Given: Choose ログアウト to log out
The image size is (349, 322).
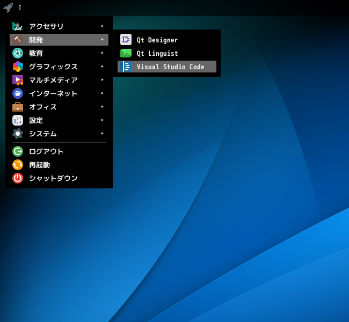Looking at the screenshot, I should pyautogui.click(x=59, y=151).
